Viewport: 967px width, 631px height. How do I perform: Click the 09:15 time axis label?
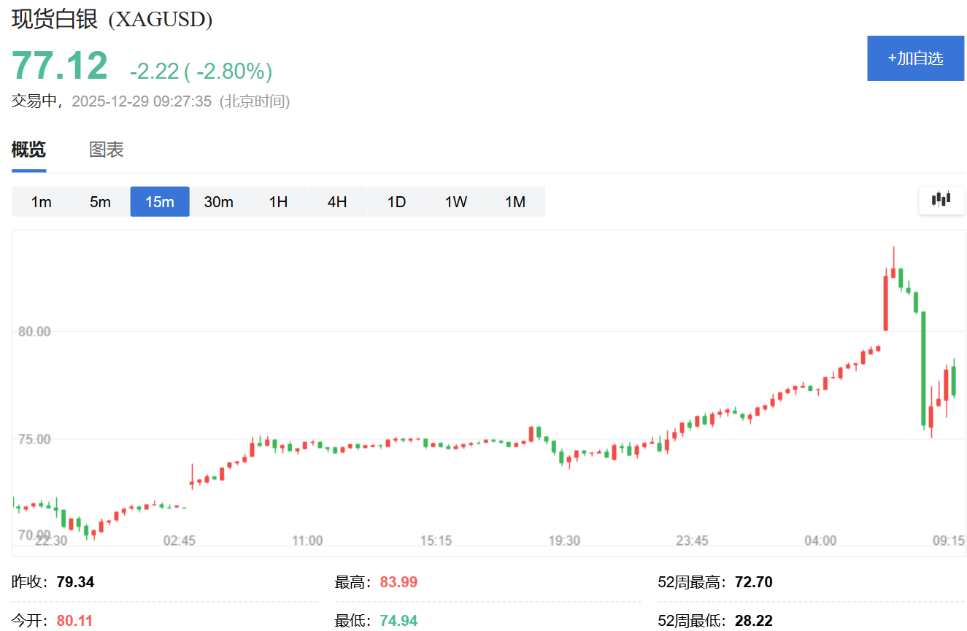[x=949, y=541]
